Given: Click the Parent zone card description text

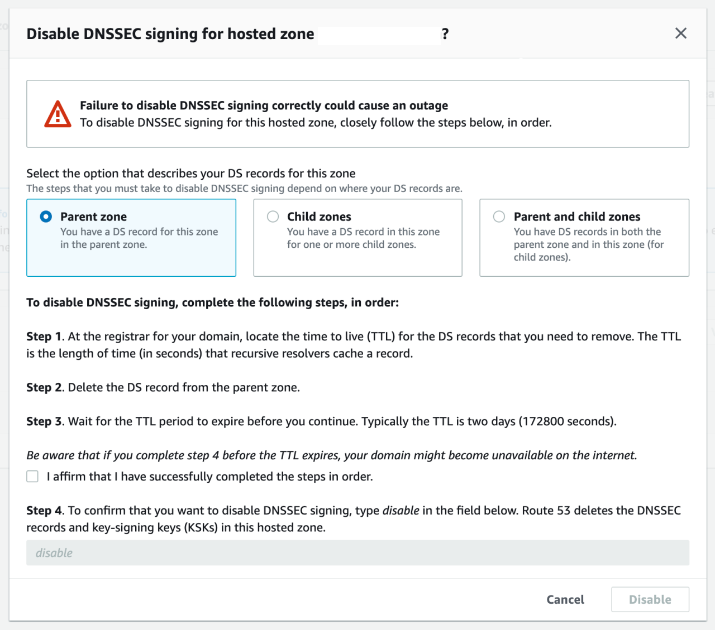Looking at the screenshot, I should pos(139,238).
